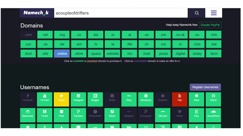Select the Etsy username tile

click(196, 115)
